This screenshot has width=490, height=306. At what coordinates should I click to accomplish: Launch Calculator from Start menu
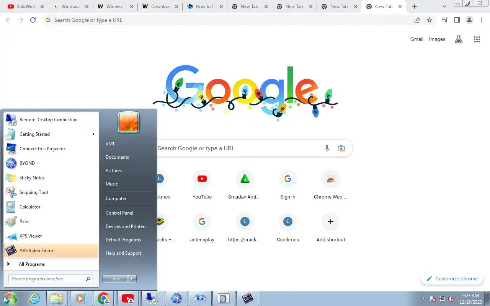(x=51, y=207)
